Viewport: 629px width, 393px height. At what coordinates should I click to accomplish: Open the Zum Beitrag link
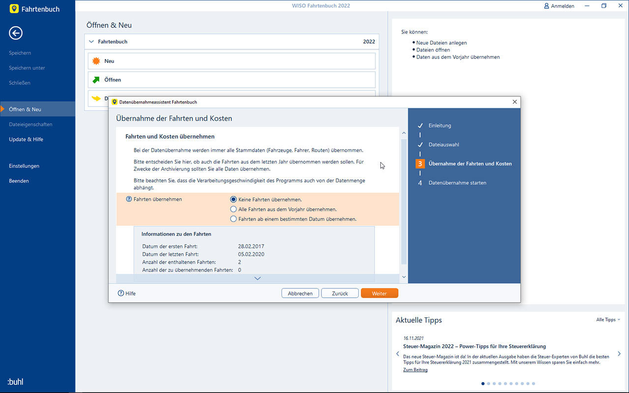(415, 369)
